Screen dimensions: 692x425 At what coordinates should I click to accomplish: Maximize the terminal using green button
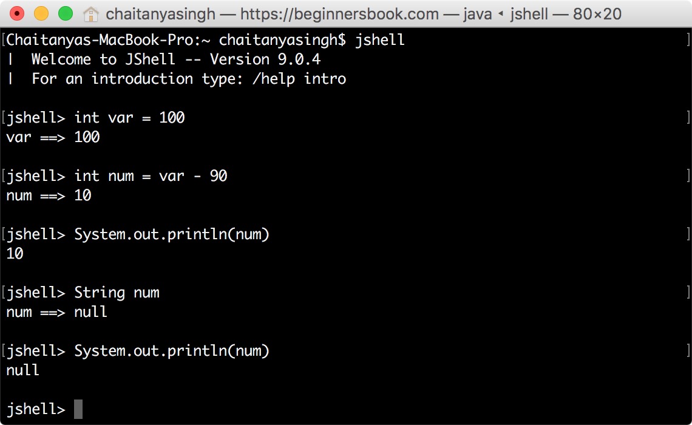click(66, 14)
